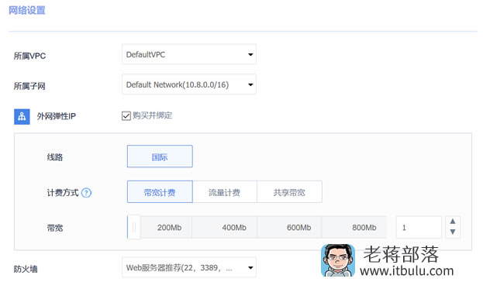This screenshot has width=483, height=289.
Task: Click the 800Mb label on the bandwidth scale
Action: click(364, 228)
